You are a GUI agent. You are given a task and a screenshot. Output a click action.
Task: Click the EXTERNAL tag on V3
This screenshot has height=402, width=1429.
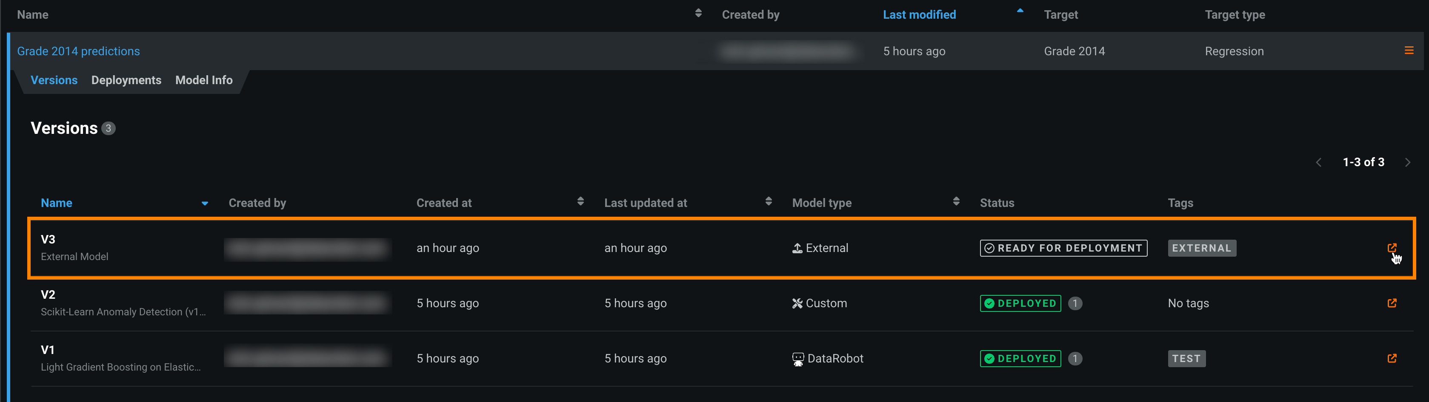click(x=1202, y=249)
